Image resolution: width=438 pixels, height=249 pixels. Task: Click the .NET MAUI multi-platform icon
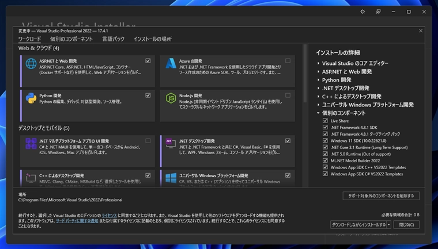(31, 144)
